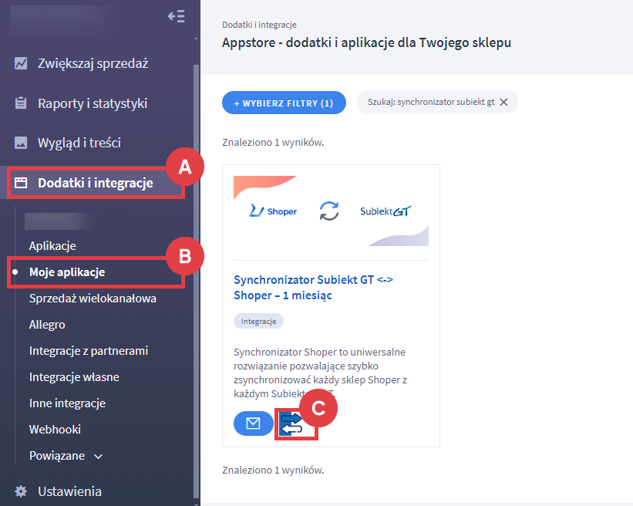Open Zwiększaj sprzedaż menu

pos(93,63)
